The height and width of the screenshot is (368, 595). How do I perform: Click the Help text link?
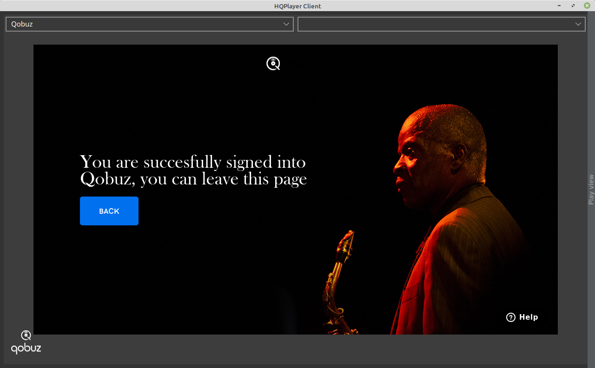(529, 317)
